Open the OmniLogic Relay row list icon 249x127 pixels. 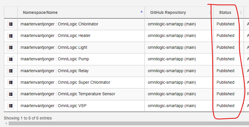11,71
